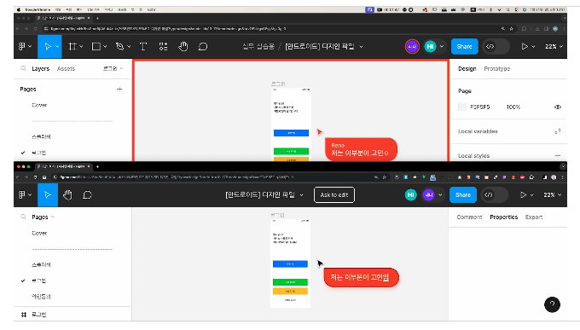Open the help question mark button
The width and height of the screenshot is (580, 330).
point(552,304)
